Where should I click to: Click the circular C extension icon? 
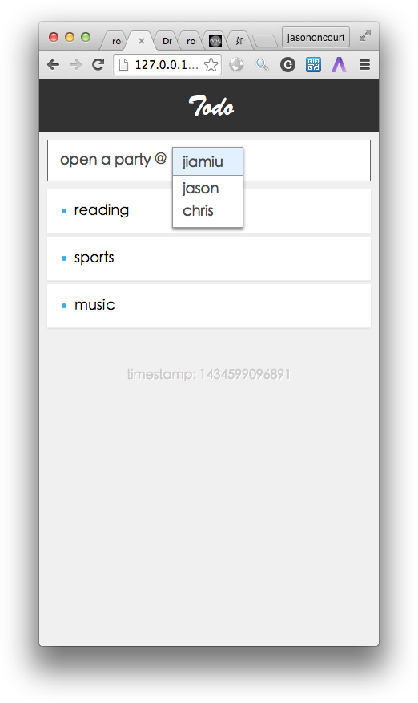click(287, 65)
